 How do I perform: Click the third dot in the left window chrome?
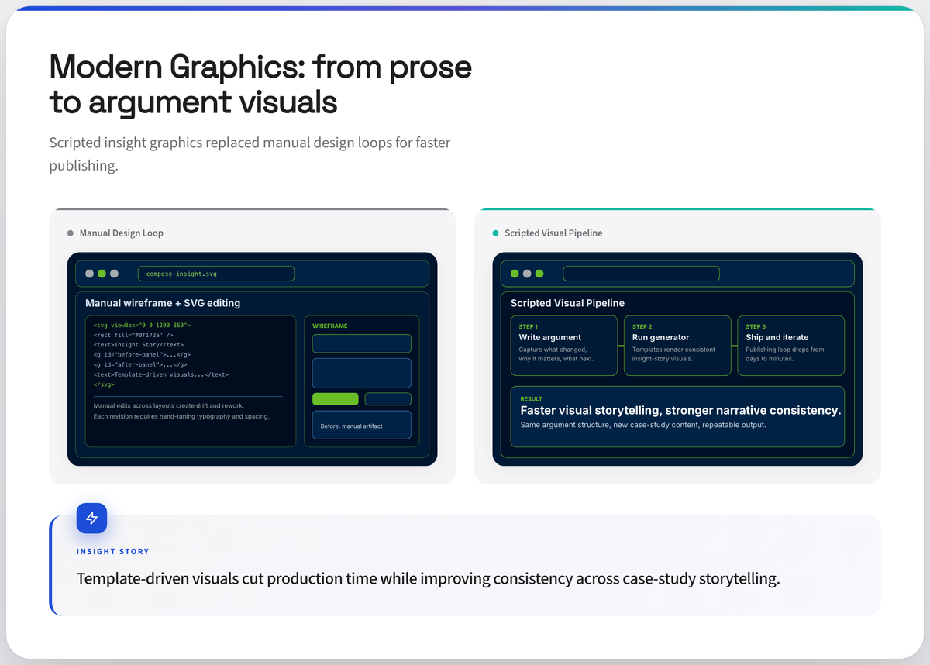pyautogui.click(x=113, y=274)
